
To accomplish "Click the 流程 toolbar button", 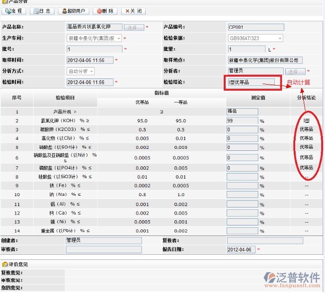I will click(15, 11).
